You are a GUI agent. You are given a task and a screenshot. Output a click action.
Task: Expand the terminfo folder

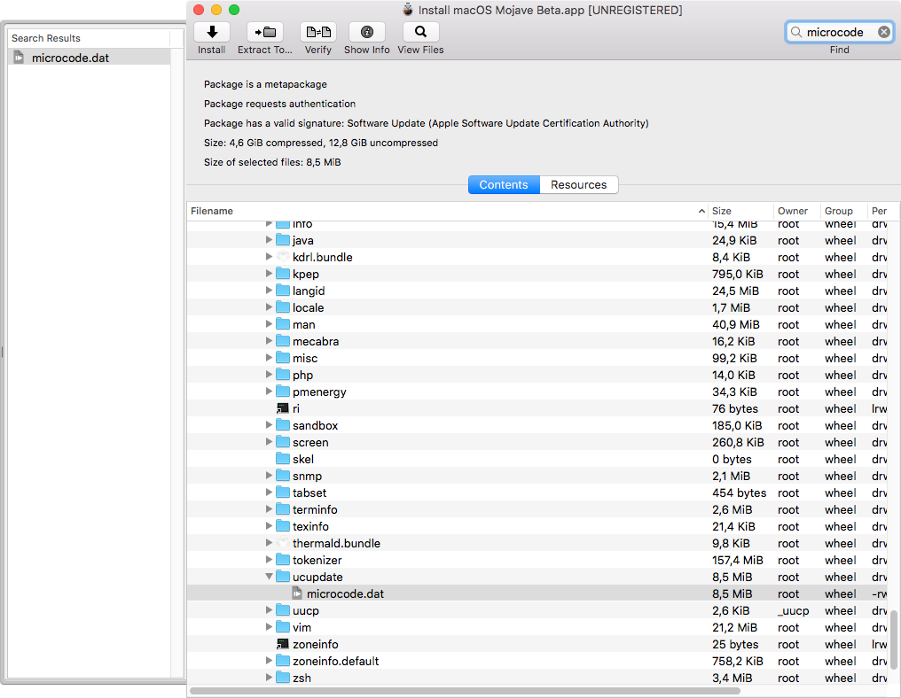tap(269, 509)
